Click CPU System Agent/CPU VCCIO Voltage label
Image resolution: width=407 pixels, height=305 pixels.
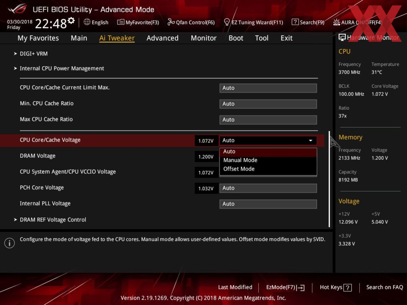(68, 172)
